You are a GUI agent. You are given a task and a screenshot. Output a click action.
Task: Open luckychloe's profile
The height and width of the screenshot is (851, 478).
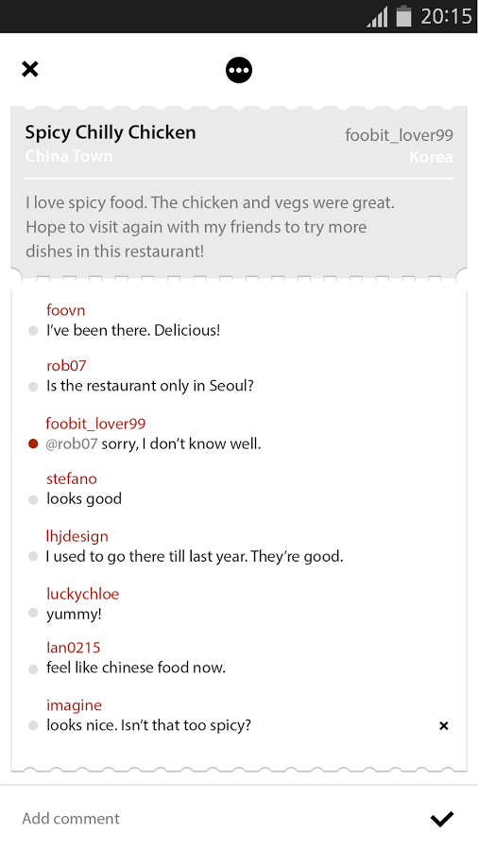tap(82, 594)
